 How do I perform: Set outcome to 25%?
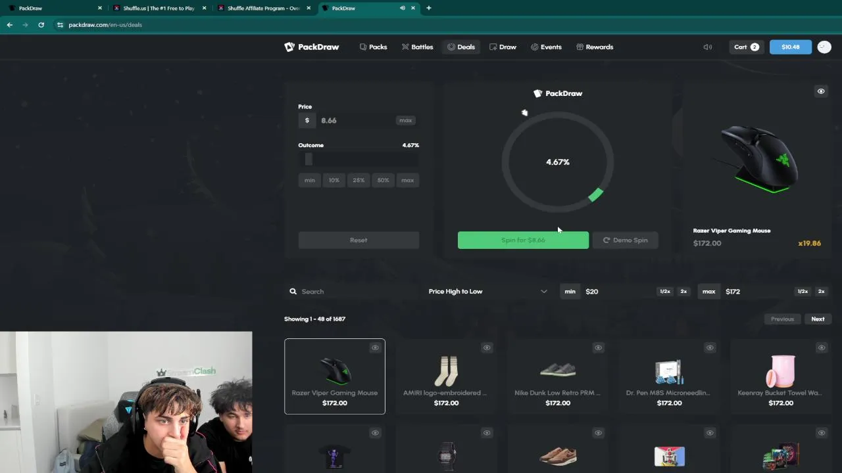point(359,180)
